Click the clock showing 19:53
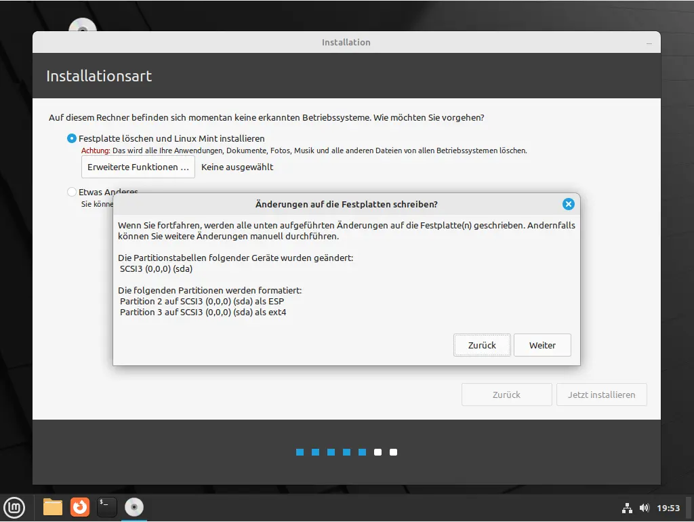This screenshot has height=522, width=694. click(x=668, y=508)
